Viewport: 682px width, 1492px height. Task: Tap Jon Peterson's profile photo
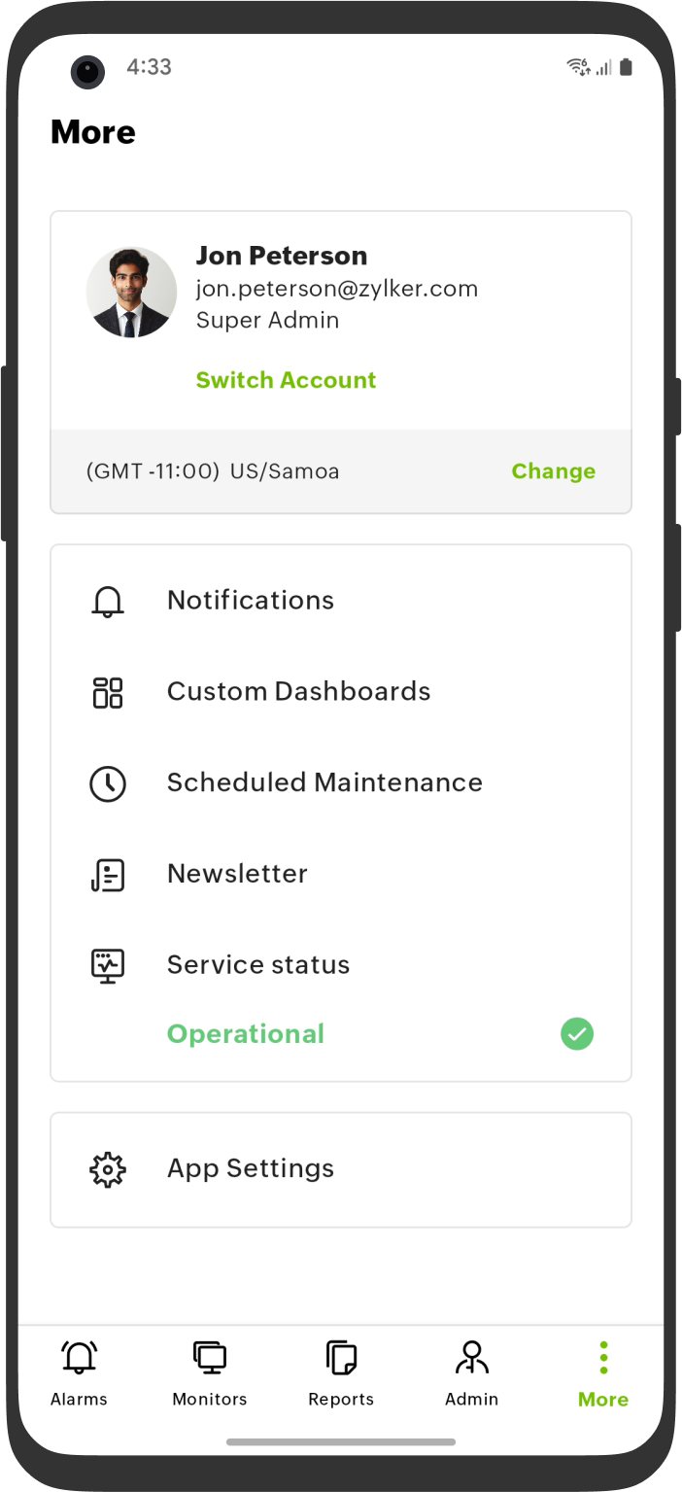click(x=131, y=292)
